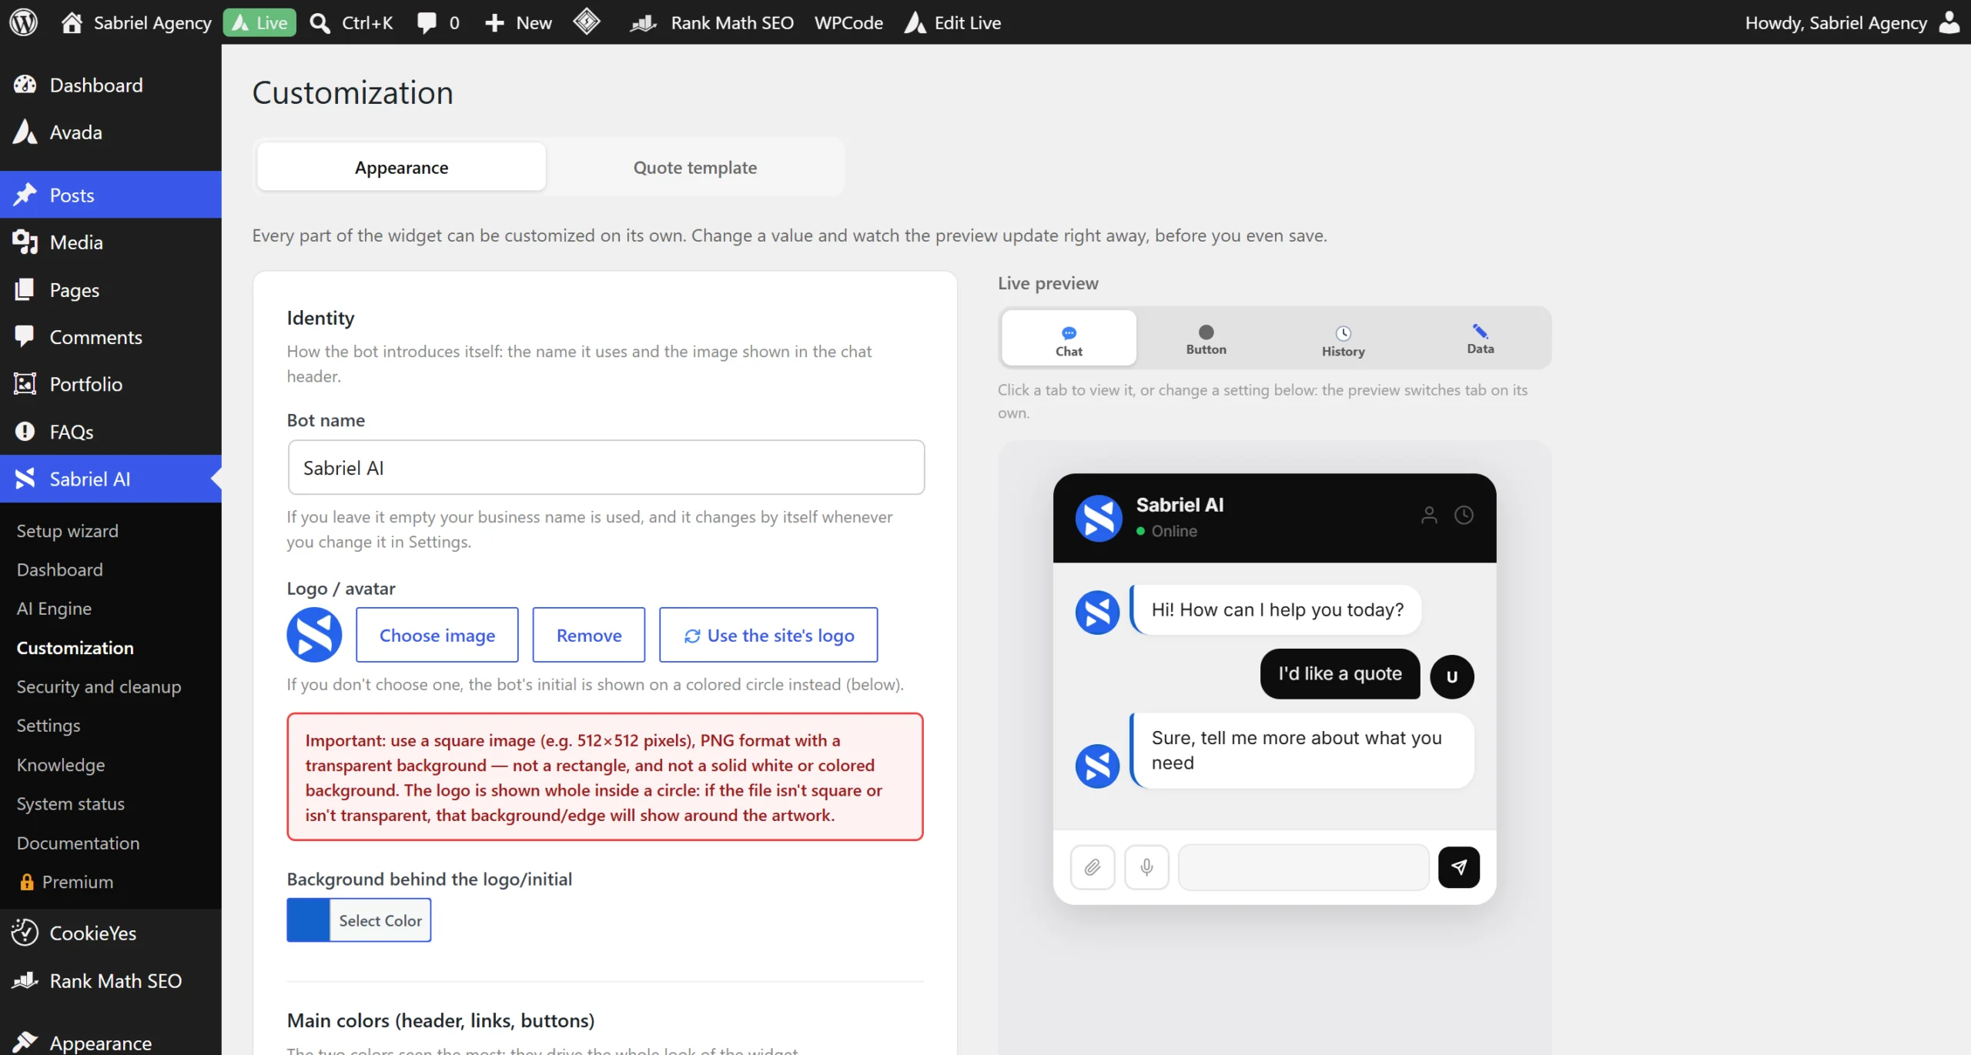Image resolution: width=1971 pixels, height=1055 pixels.
Task: Click the microphone icon in chat preview
Action: pos(1146,867)
